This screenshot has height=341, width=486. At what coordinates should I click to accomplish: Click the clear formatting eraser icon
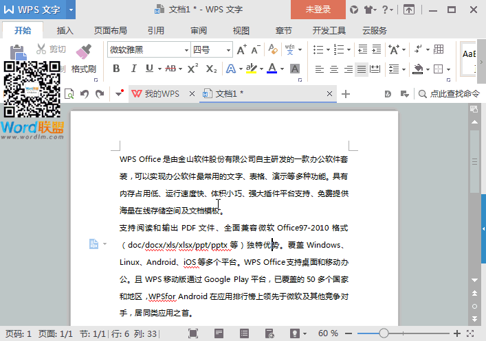pos(273,49)
